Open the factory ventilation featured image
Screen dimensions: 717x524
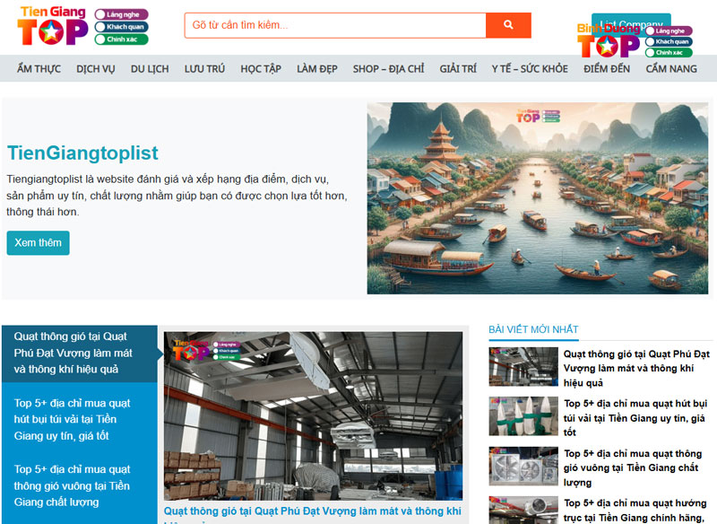(x=313, y=415)
